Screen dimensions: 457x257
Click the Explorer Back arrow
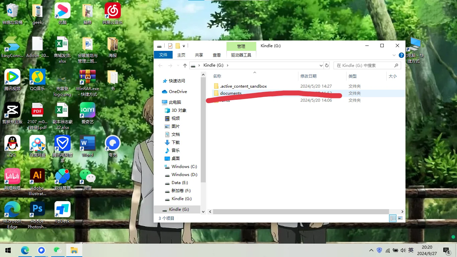161,66
